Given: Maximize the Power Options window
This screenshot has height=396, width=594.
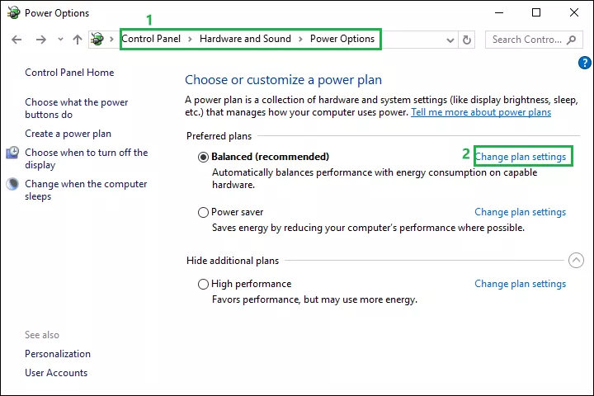Looking at the screenshot, I should pos(536,13).
